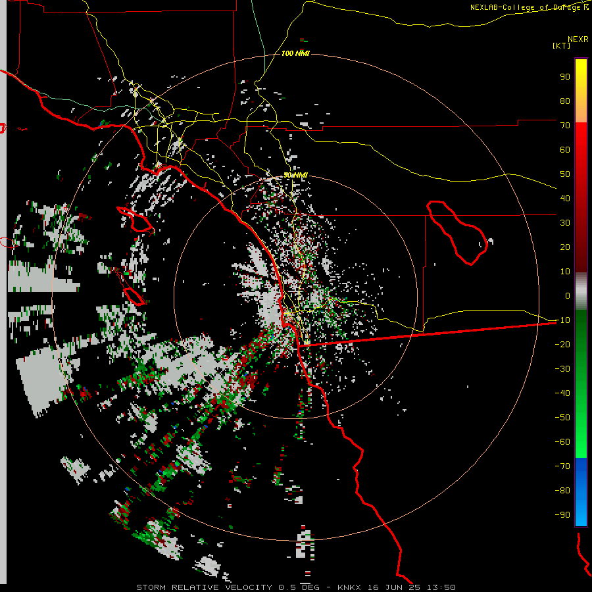Viewport: 592px width, 592px height.
Task: Click the -40 value on velocity legend
Action: click(562, 393)
